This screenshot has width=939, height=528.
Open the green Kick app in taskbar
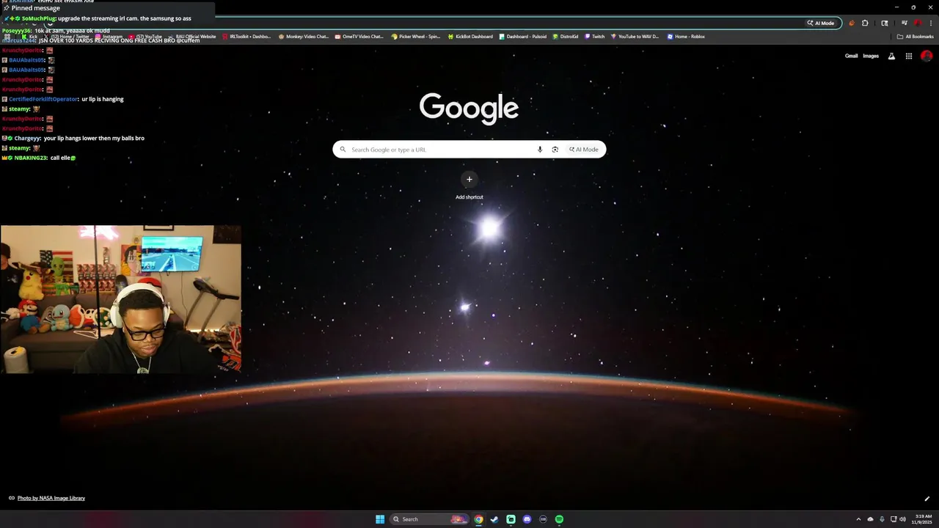point(511,519)
